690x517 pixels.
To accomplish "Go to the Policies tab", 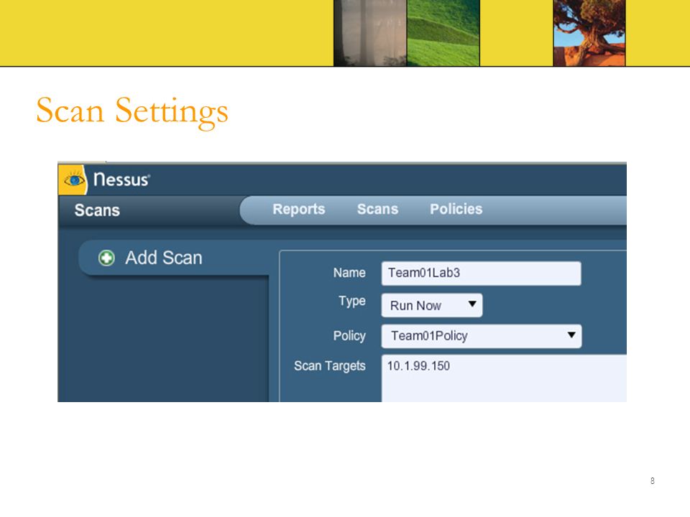I will pos(456,209).
